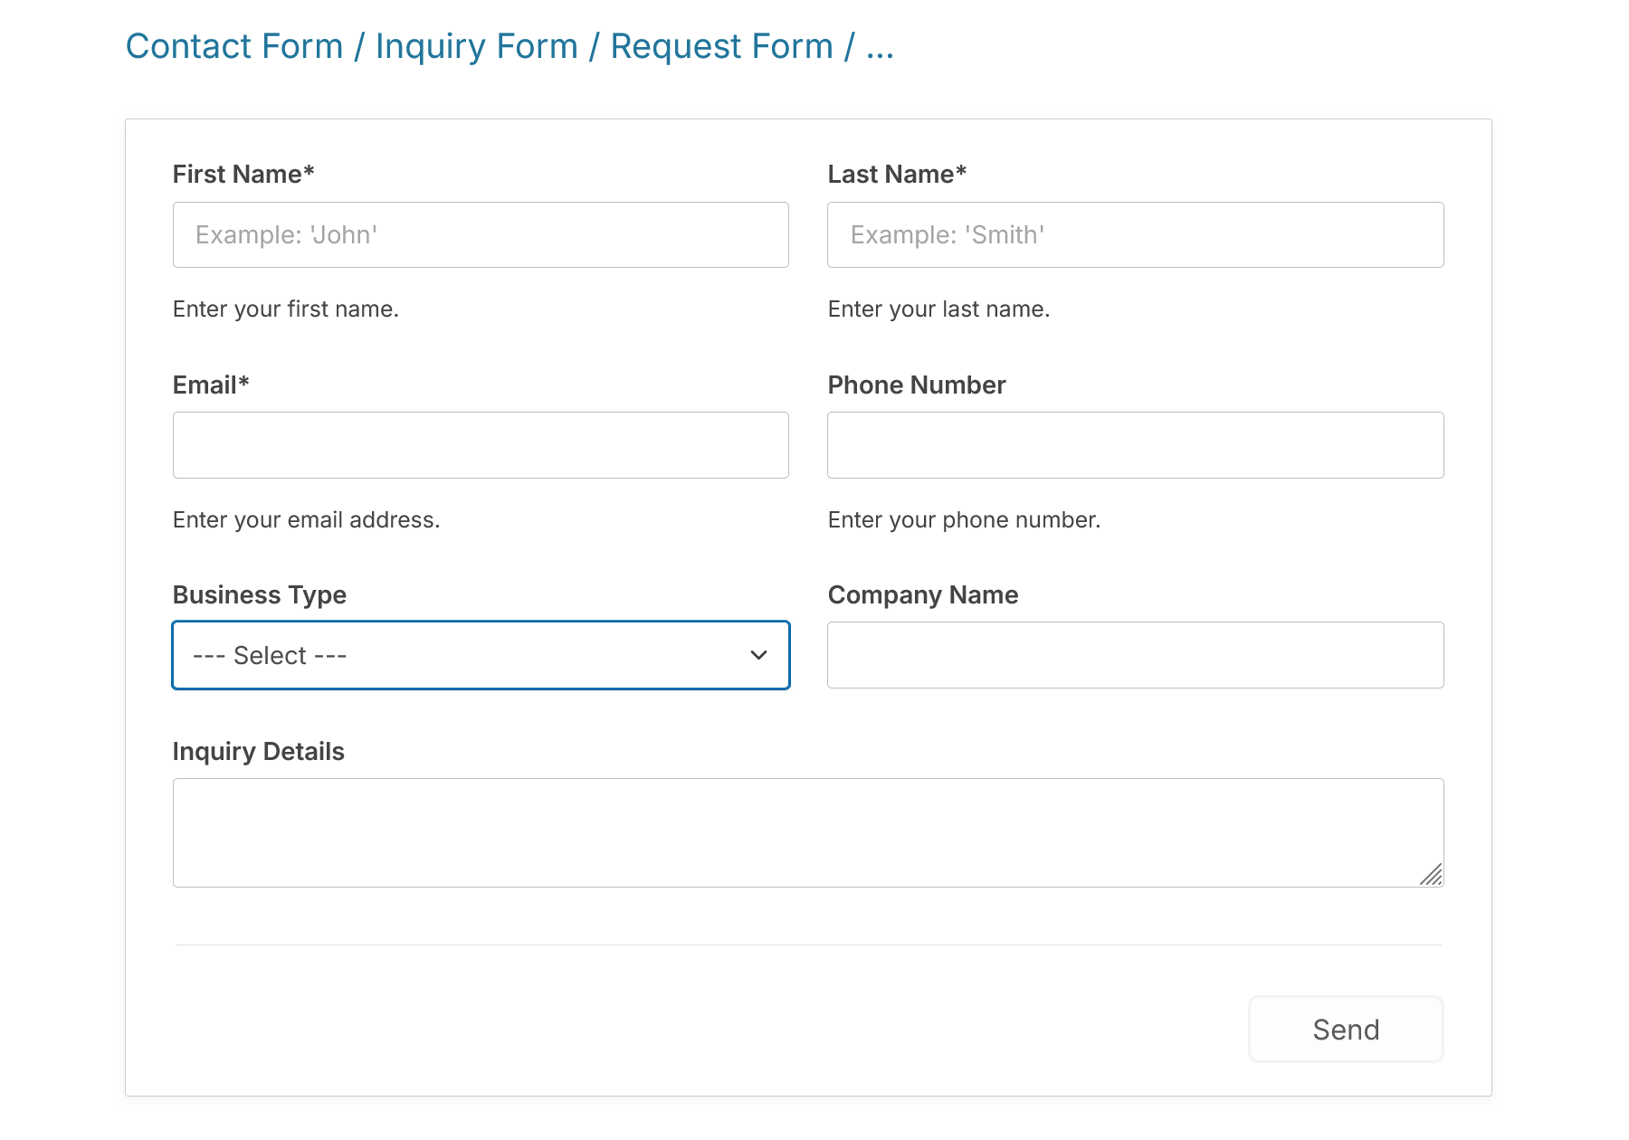Select the Email label text

(210, 385)
